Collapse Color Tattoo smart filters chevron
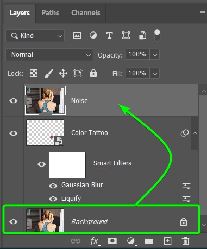 pos(195,133)
